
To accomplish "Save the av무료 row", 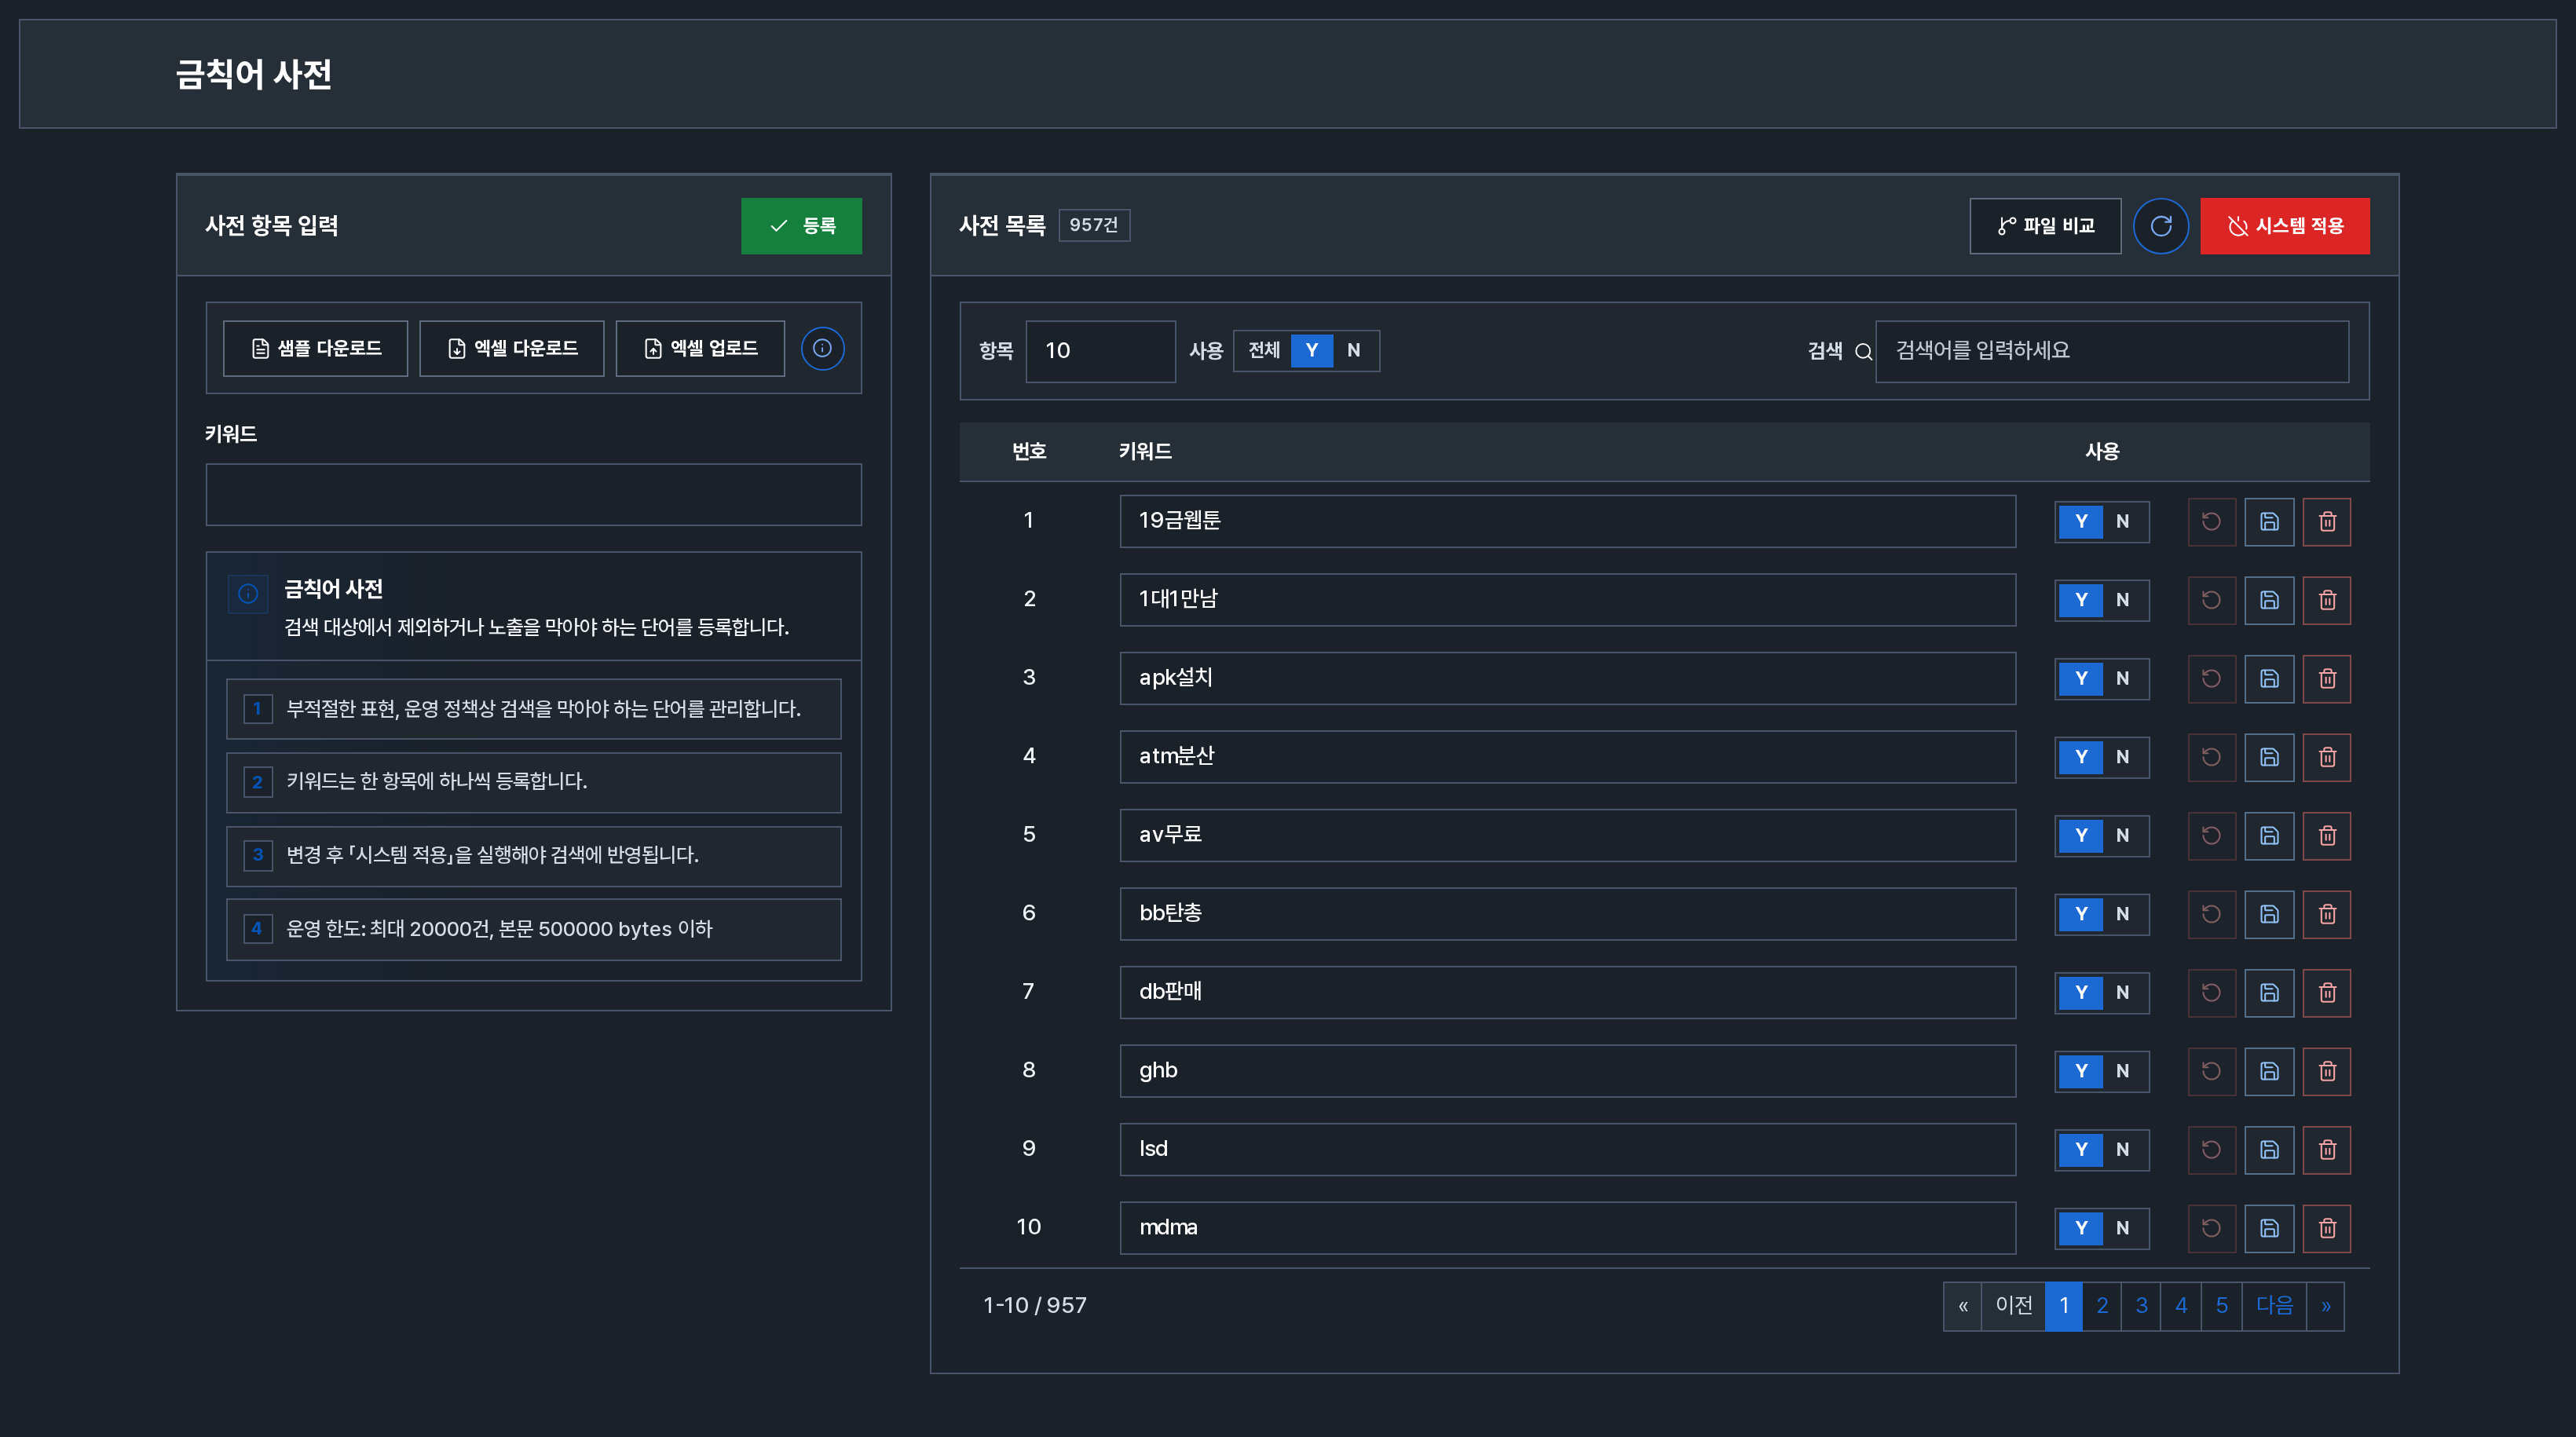I will point(2269,835).
